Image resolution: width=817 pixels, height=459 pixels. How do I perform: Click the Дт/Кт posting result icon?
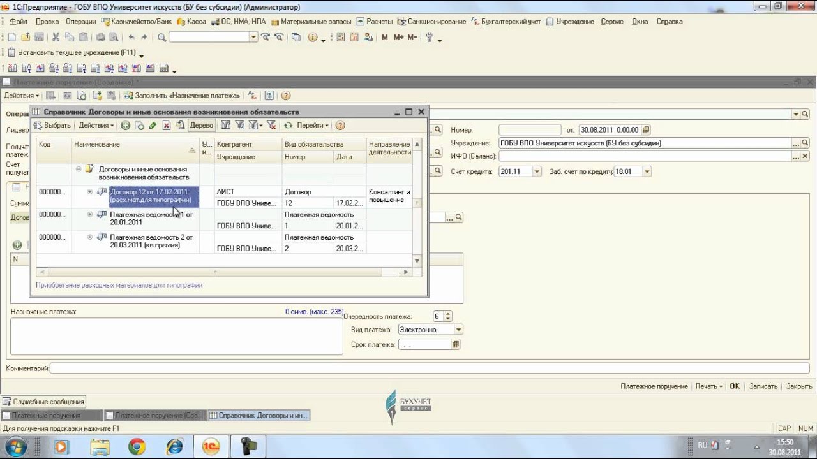click(x=251, y=96)
